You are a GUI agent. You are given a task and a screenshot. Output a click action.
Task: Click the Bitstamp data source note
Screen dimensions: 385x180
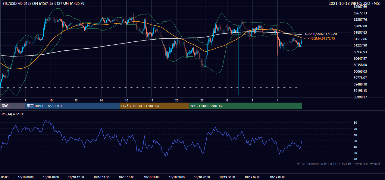(339, 164)
